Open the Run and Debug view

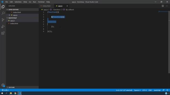(x=3, y=26)
